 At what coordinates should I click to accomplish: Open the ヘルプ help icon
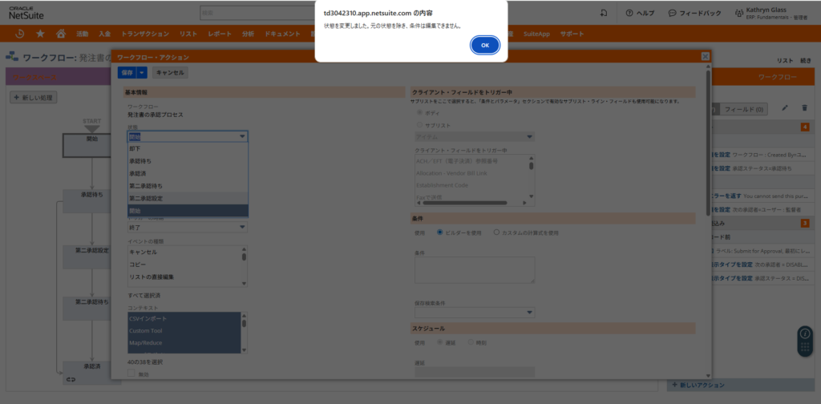(x=630, y=14)
